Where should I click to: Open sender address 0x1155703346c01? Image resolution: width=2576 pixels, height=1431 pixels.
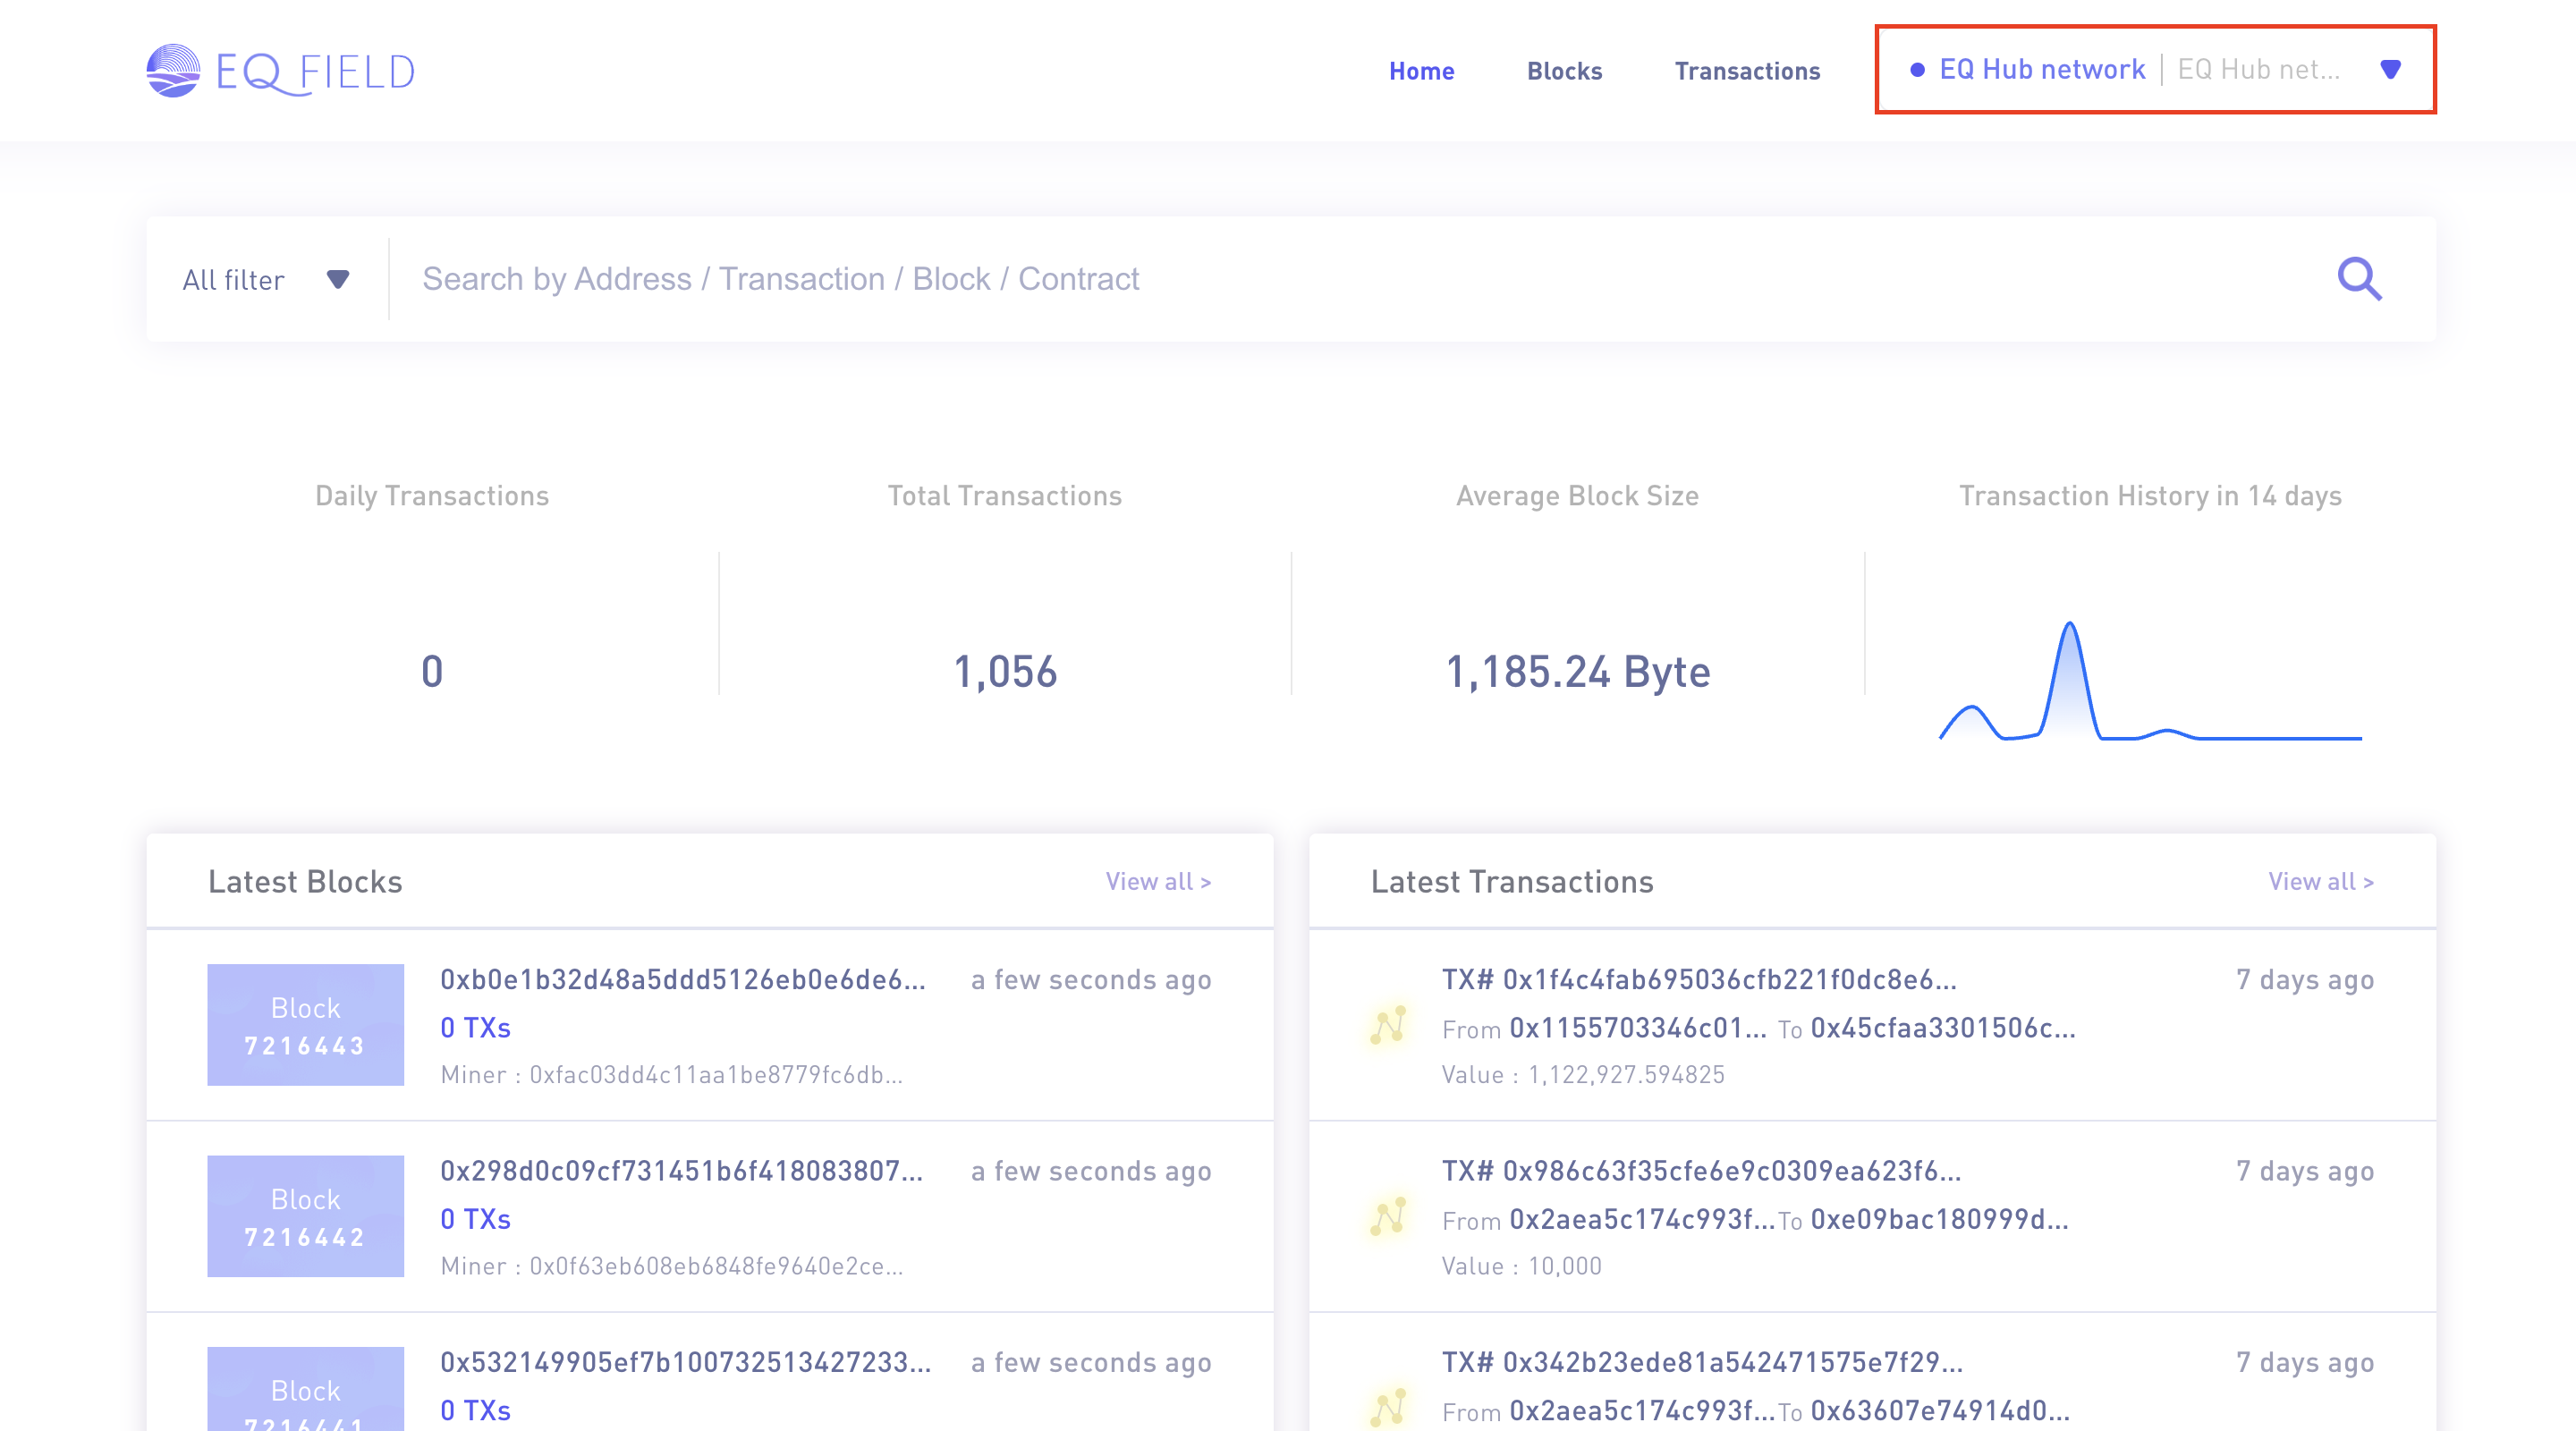(x=1638, y=1028)
